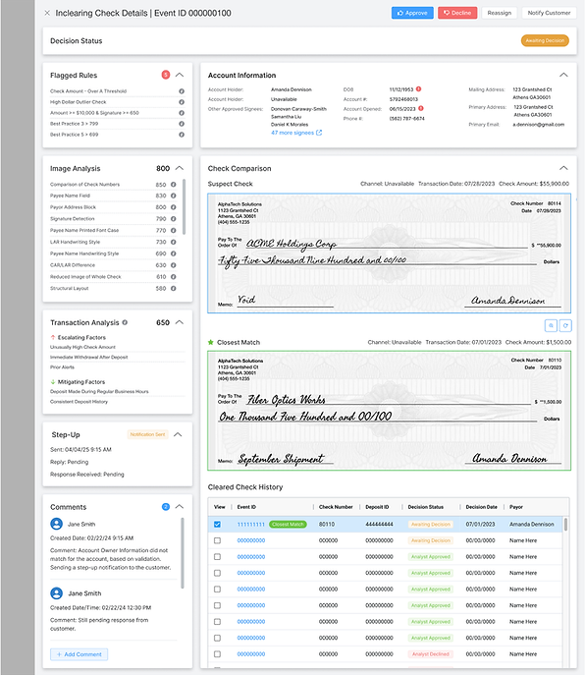Sort by Event ID column header
The image size is (585, 675).
[246, 507]
